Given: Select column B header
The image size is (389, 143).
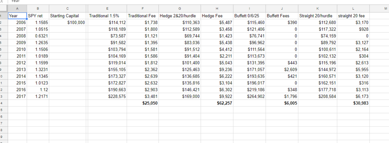Looking at the screenshot, I should coord(38,9).
